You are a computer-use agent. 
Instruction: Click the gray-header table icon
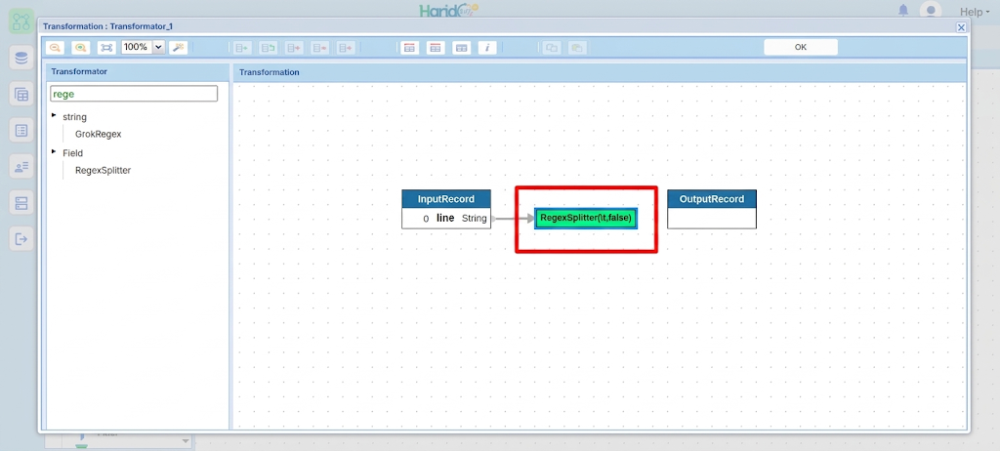point(462,48)
